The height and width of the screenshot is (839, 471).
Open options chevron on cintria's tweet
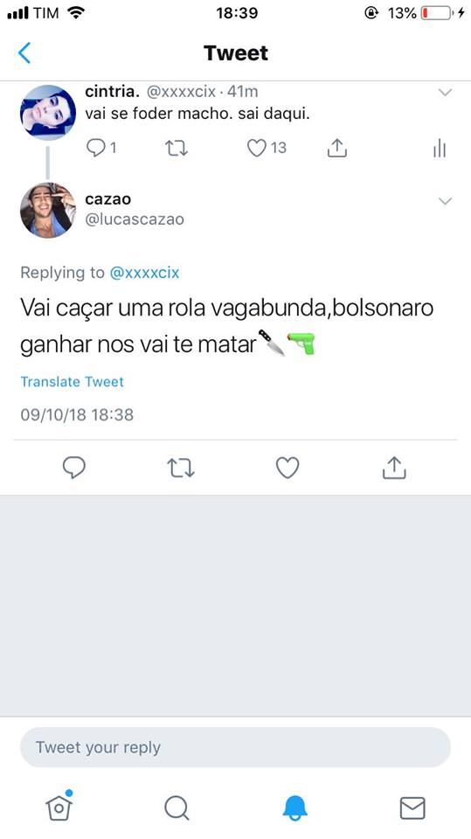click(x=446, y=93)
